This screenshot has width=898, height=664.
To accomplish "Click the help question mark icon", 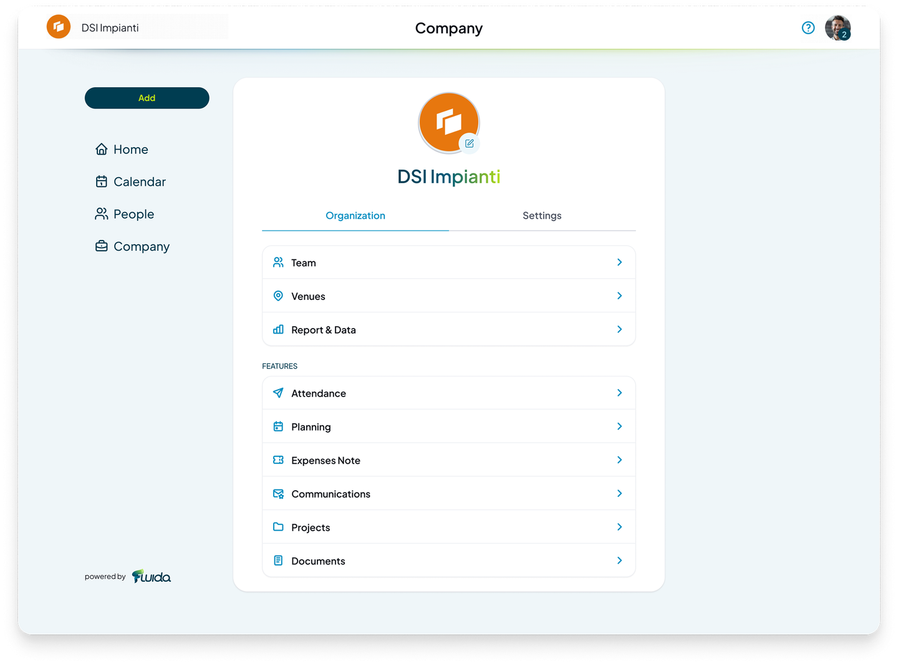I will [808, 27].
